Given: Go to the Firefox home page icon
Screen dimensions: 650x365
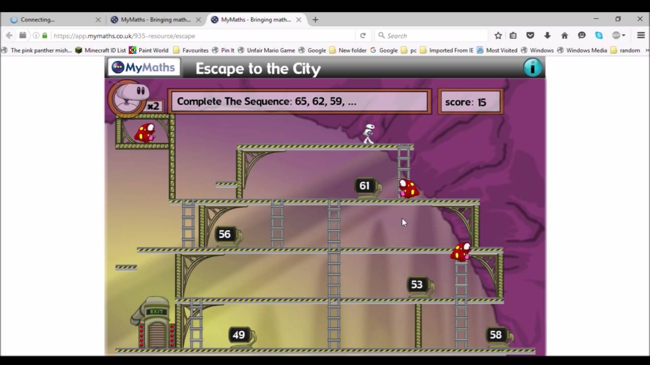Looking at the screenshot, I should click(564, 35).
